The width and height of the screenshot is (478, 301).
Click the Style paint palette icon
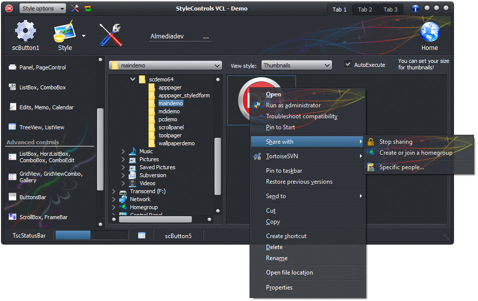(x=64, y=31)
